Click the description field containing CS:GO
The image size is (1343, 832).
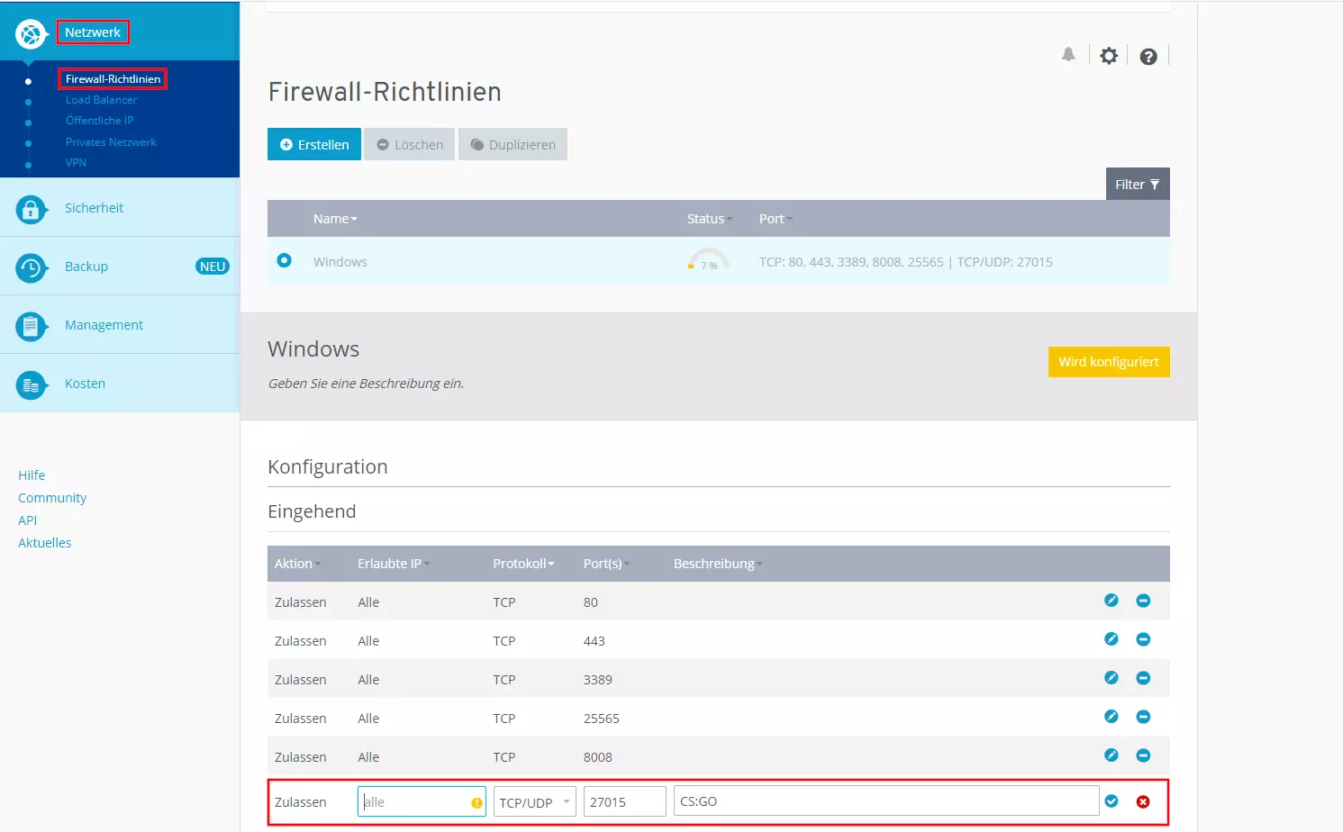coord(886,800)
